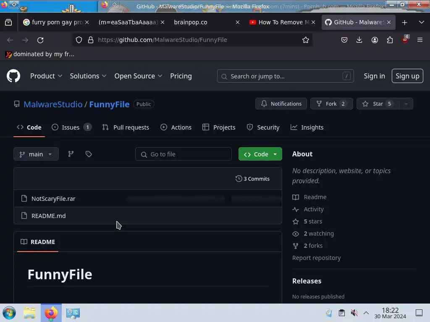Focus the Go to file field
Image resolution: width=430 pixels, height=322 pixels.
click(183, 154)
